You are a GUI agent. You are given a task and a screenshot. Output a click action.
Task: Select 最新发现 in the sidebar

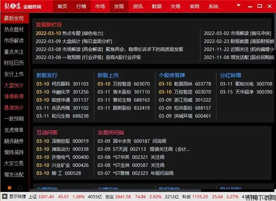click(x=14, y=18)
